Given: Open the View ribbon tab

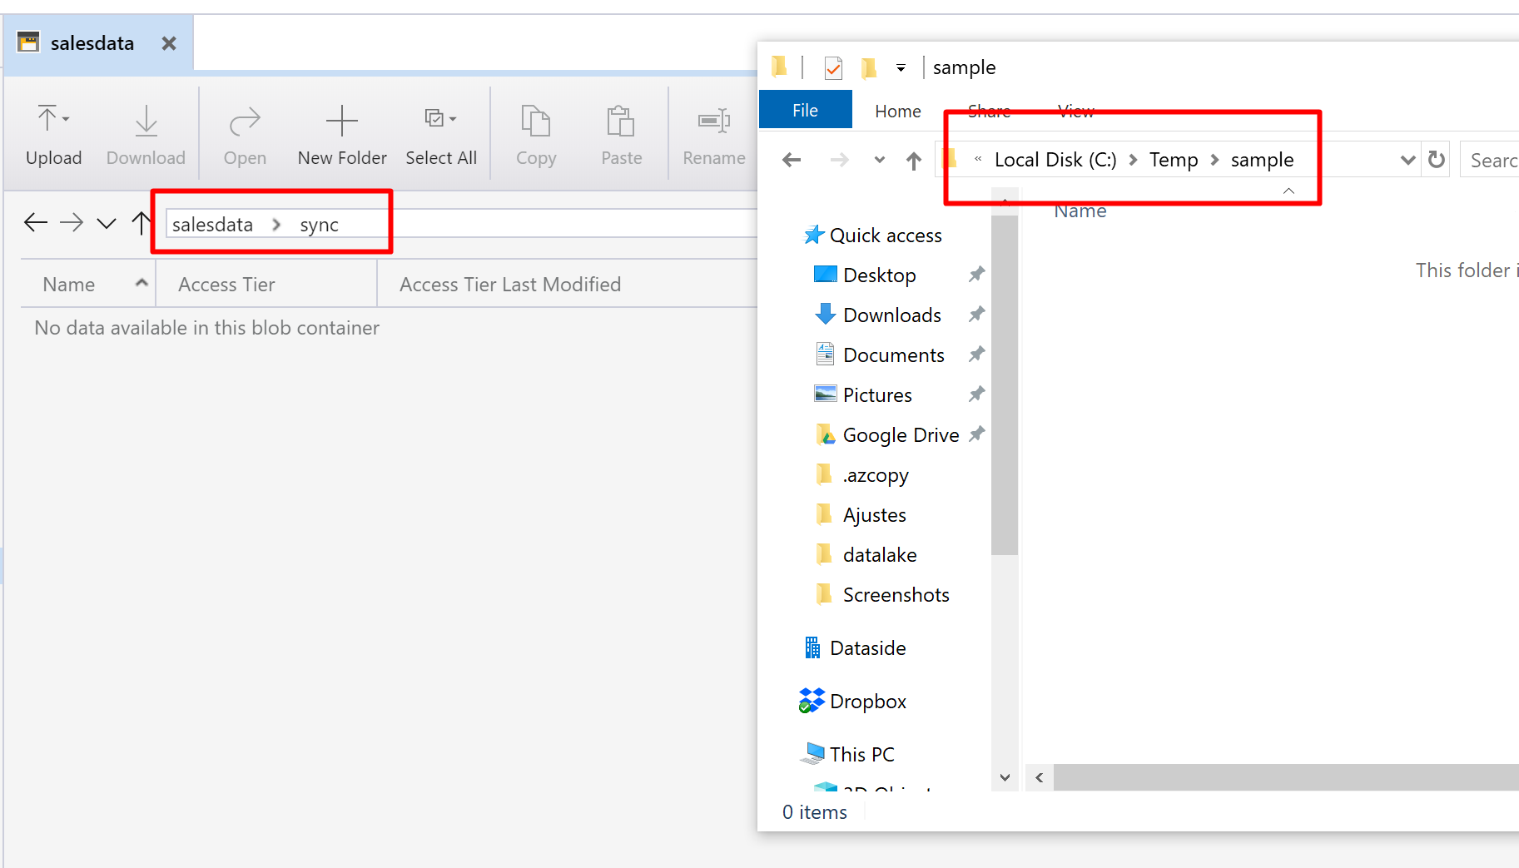Looking at the screenshot, I should (1076, 111).
